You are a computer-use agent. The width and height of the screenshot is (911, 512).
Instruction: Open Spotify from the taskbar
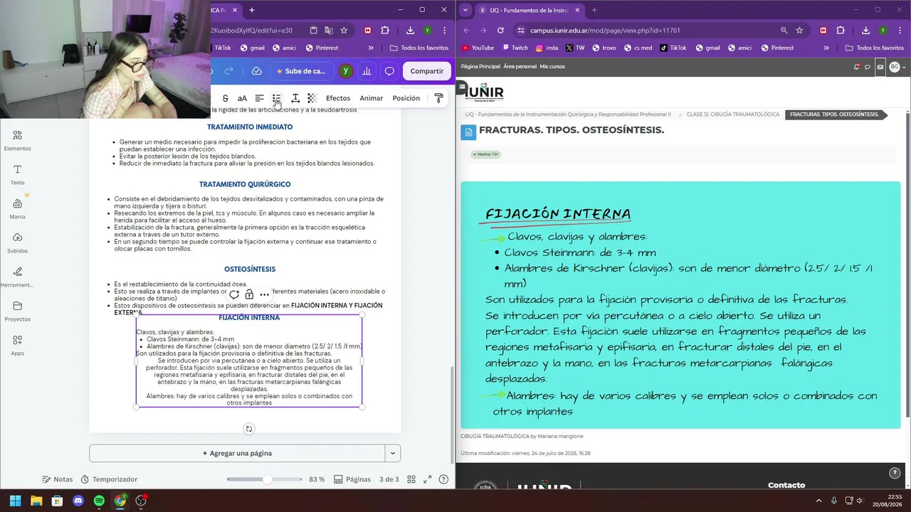click(99, 501)
